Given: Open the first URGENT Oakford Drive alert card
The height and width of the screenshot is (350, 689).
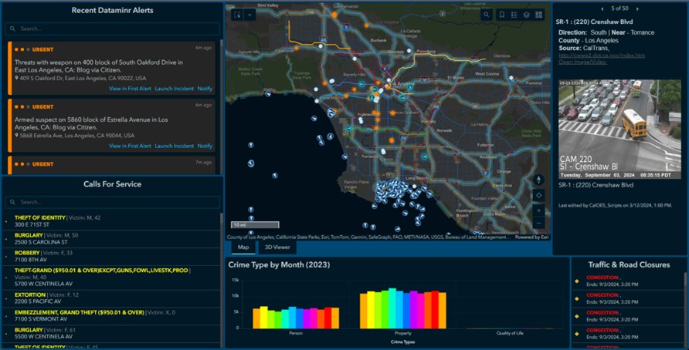Looking at the screenshot, I should coord(111,68).
